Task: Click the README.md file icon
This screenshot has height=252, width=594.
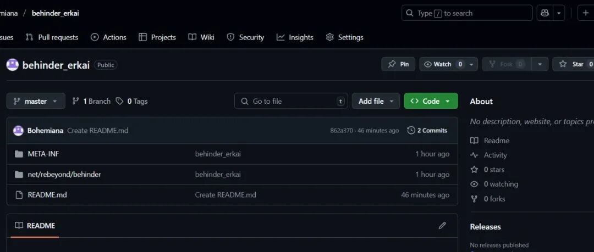Action: pos(19,195)
